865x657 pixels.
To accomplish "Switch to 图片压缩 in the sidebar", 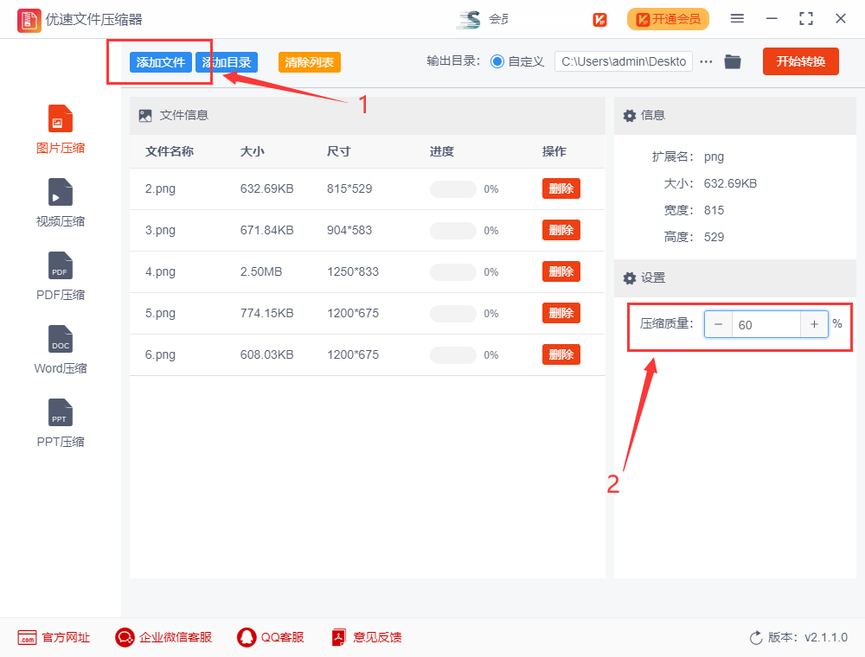I will coord(60,130).
